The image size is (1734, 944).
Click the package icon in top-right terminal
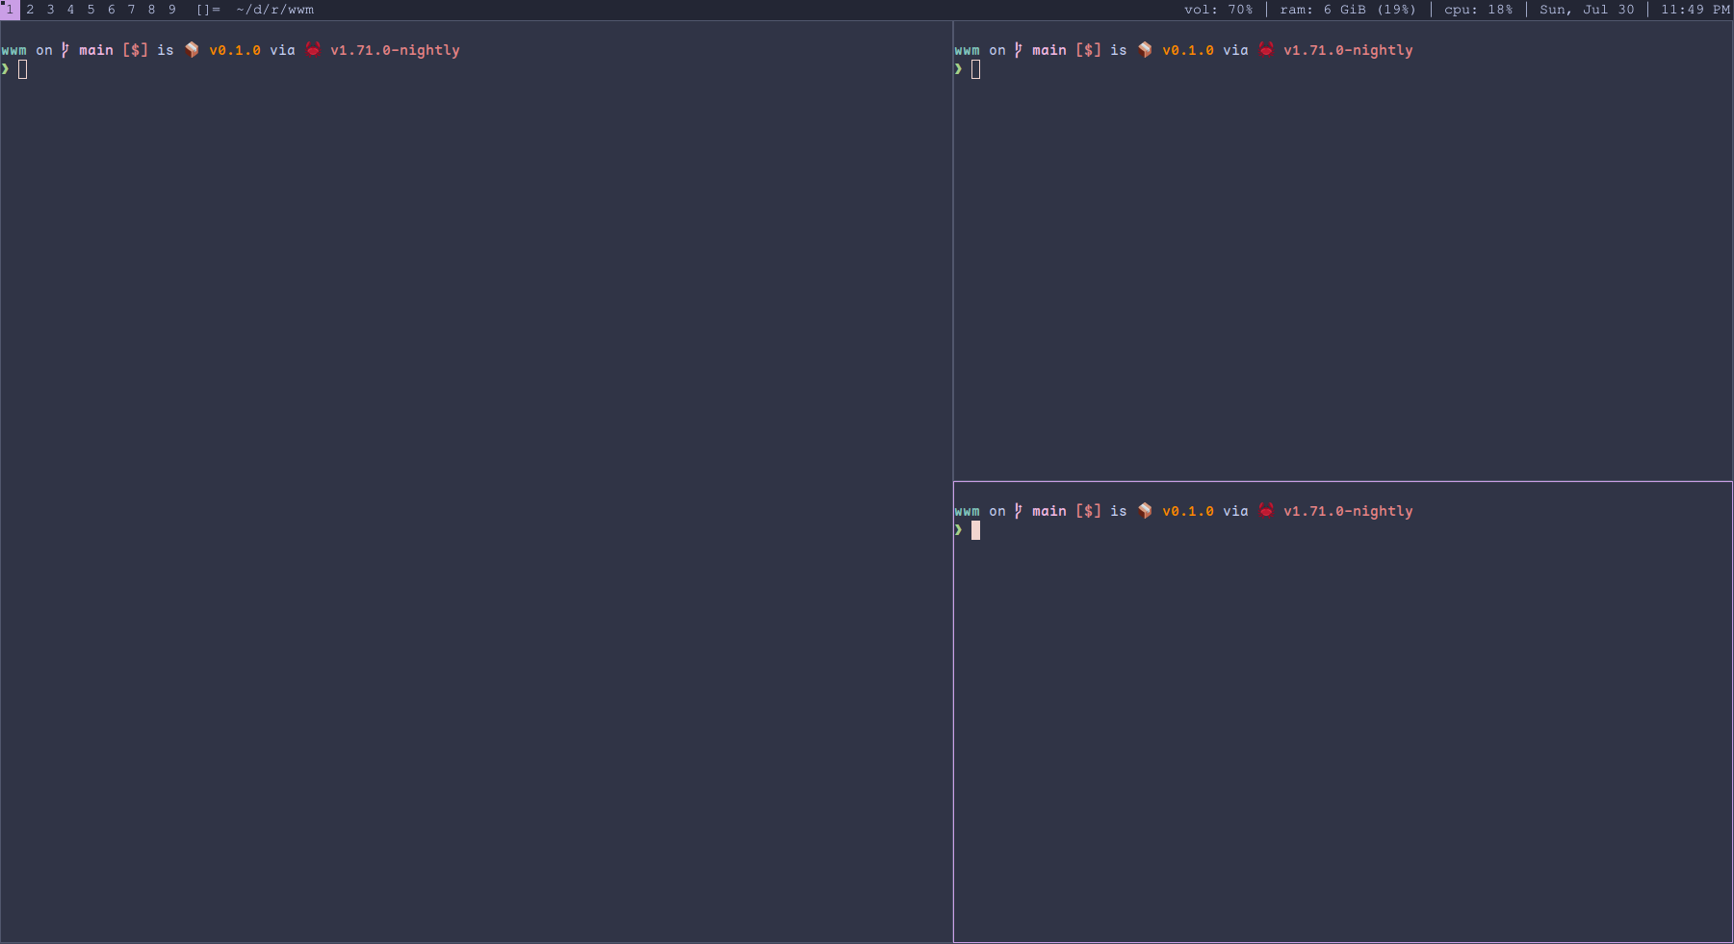pyautogui.click(x=1145, y=50)
